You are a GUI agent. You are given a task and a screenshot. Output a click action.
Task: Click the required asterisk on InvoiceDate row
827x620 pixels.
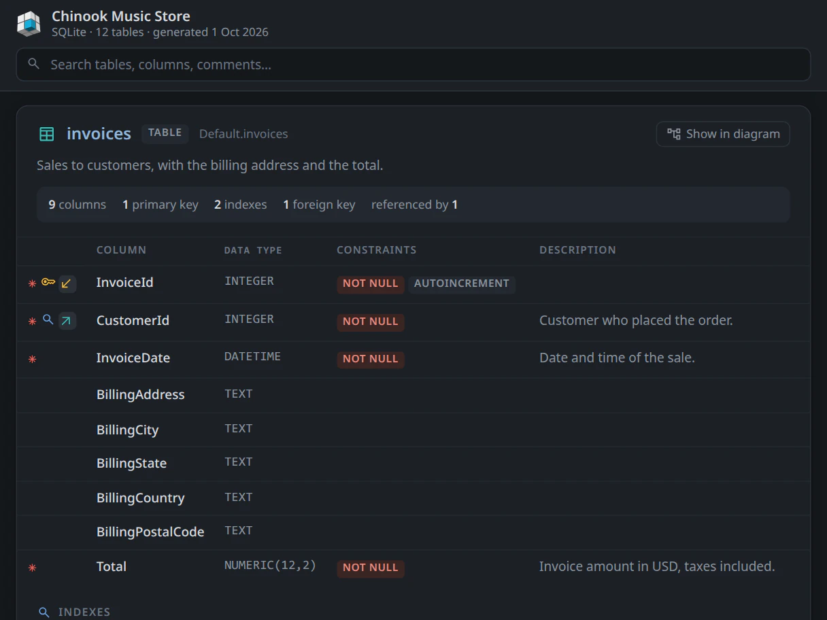(x=32, y=359)
